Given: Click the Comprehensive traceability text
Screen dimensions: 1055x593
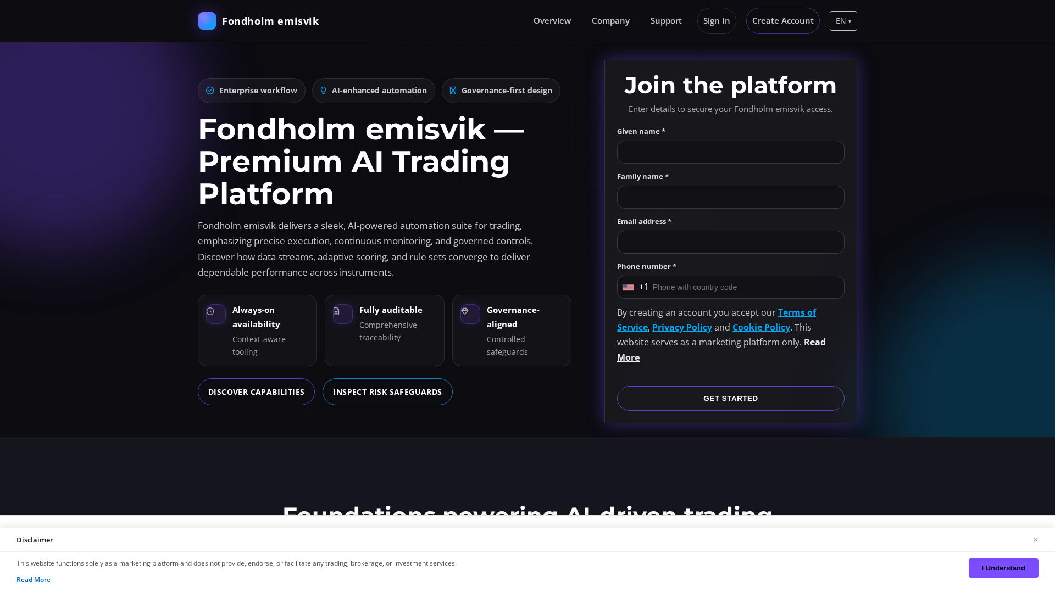Looking at the screenshot, I should tap(388, 331).
